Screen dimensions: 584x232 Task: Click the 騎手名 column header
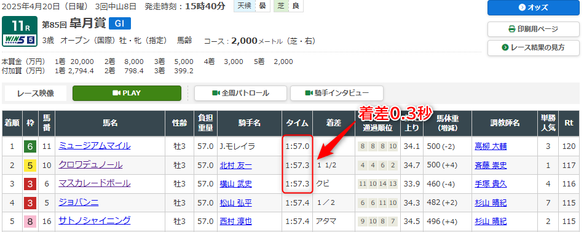pyautogui.click(x=250, y=124)
